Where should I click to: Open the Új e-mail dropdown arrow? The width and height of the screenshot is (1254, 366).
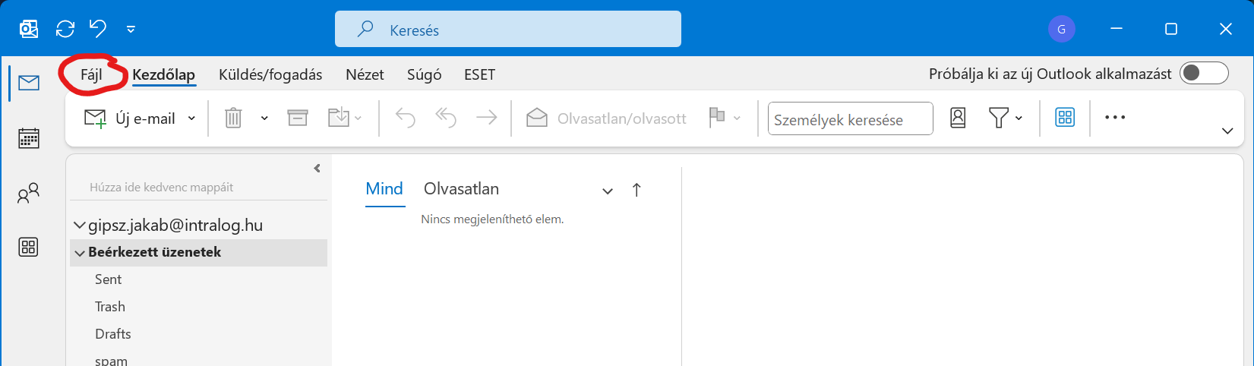click(x=191, y=118)
